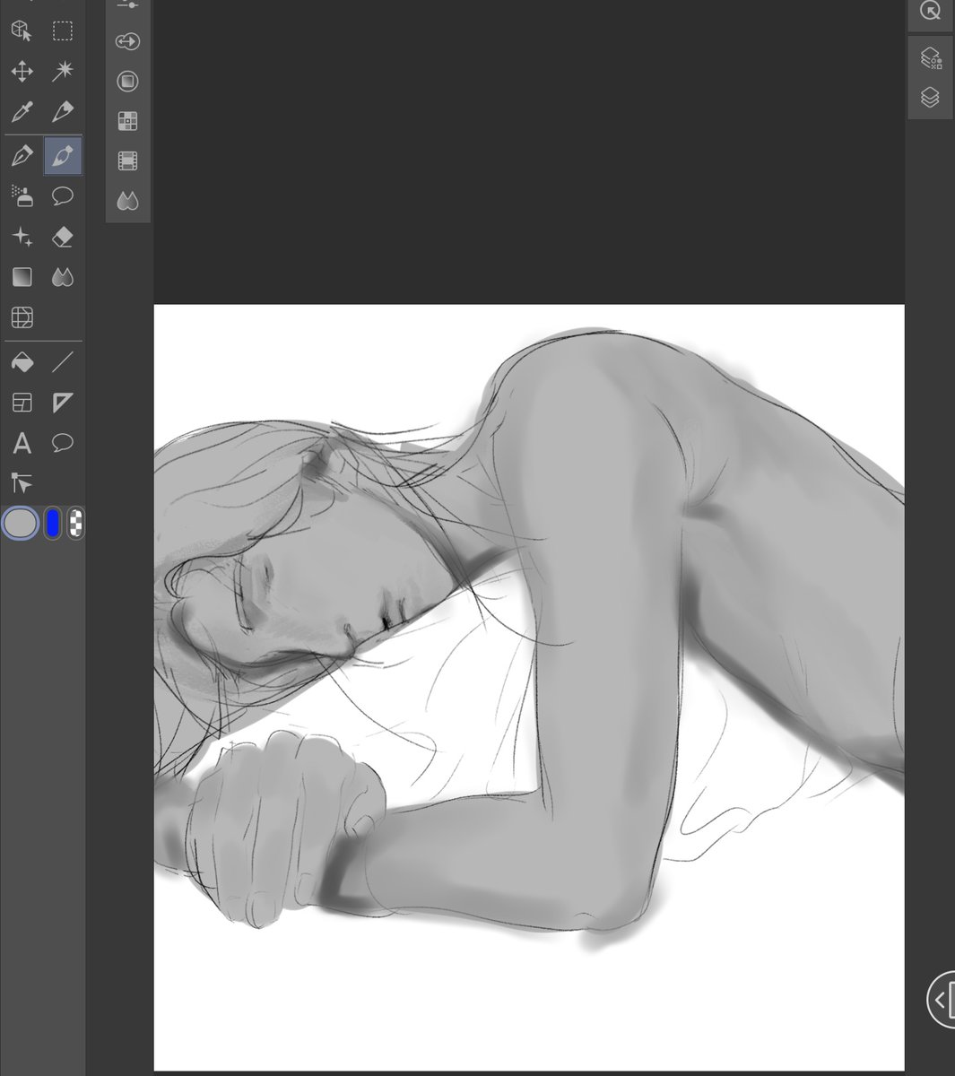Screen dimensions: 955x1076
Task: Choose the transparent checkered color swatch
Action: coord(76,523)
